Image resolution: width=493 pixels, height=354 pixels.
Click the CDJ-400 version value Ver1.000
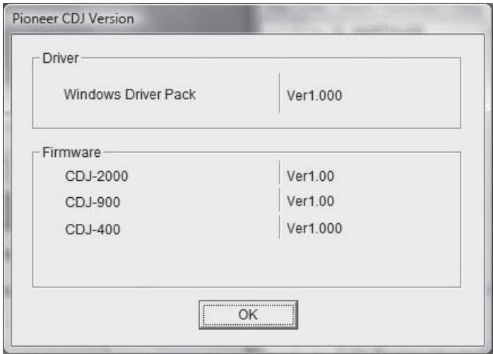coord(314,228)
